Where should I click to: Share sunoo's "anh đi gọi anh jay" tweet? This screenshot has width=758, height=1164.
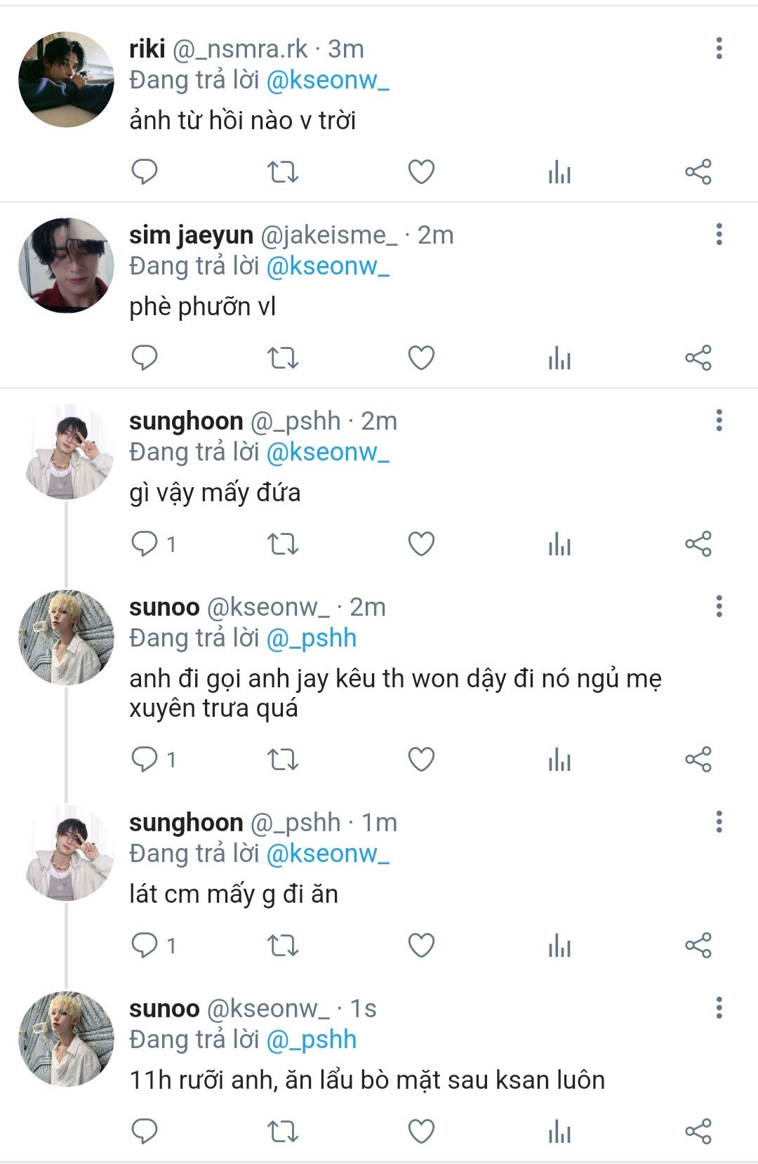[x=698, y=760]
